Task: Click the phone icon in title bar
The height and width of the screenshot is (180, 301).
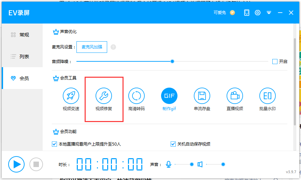Action: pos(247,13)
